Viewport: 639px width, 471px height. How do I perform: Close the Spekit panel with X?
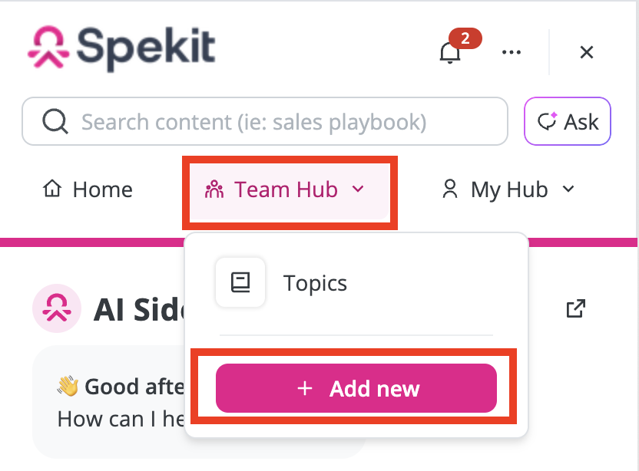pyautogui.click(x=587, y=52)
